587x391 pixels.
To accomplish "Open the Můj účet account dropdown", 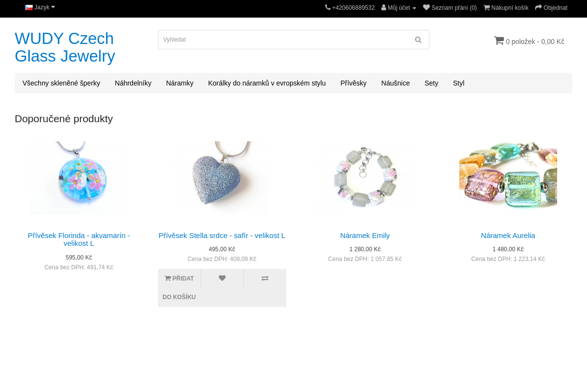I will tap(399, 8).
